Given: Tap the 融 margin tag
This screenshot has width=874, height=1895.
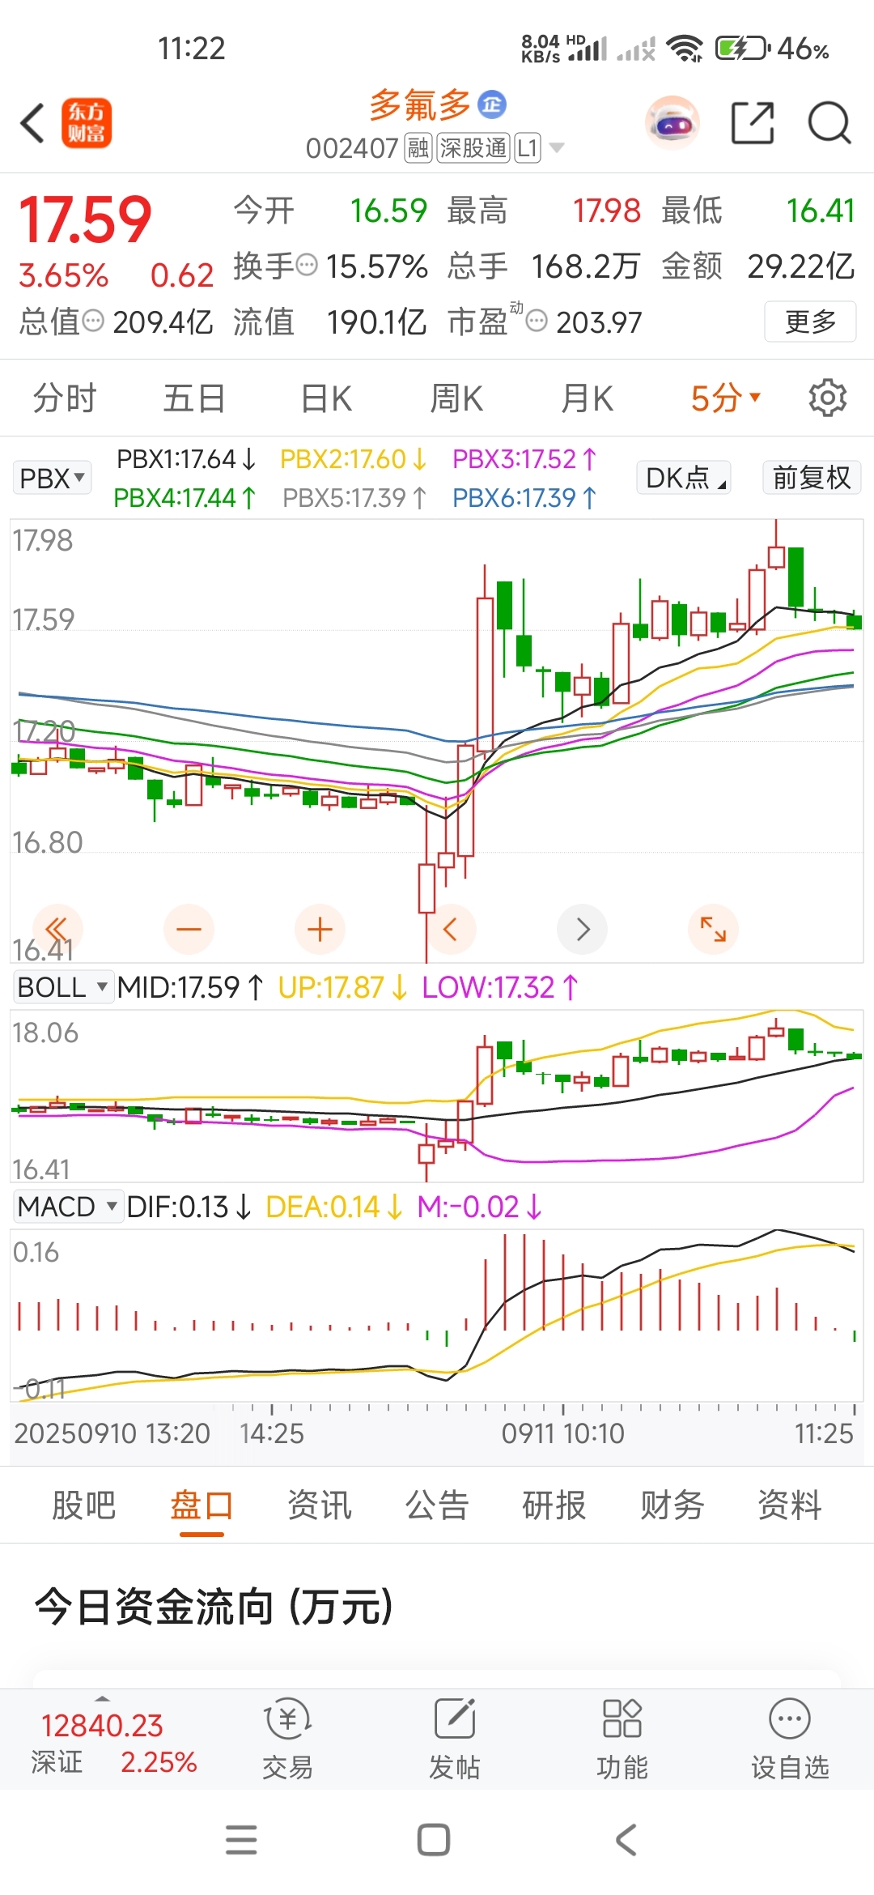Looking at the screenshot, I should tap(418, 148).
